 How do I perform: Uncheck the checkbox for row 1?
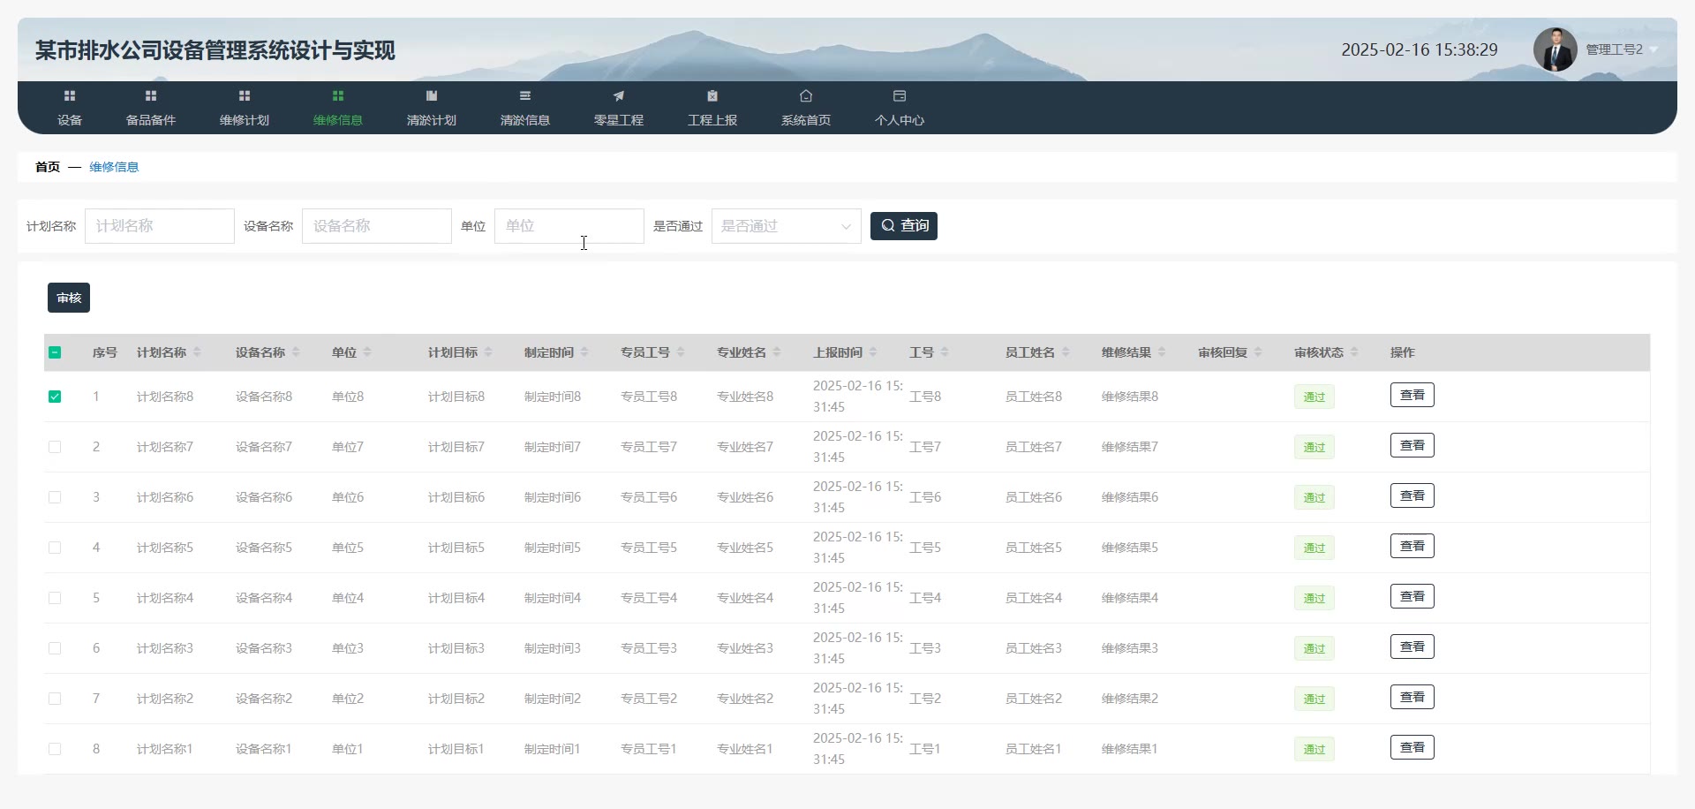click(x=55, y=397)
